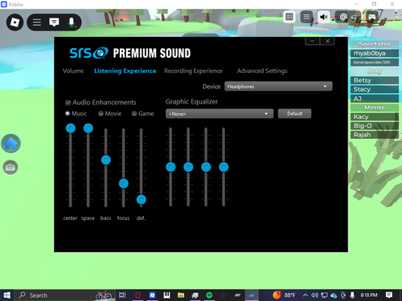Click the bass slider handle
The image size is (402, 301).
pos(106,161)
